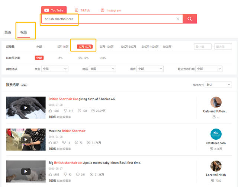Click the red search magnifier button
The height and width of the screenshot is (187, 238).
190,19
